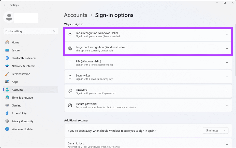Click 'Sign in with your account's password' text

[x=96, y=93]
